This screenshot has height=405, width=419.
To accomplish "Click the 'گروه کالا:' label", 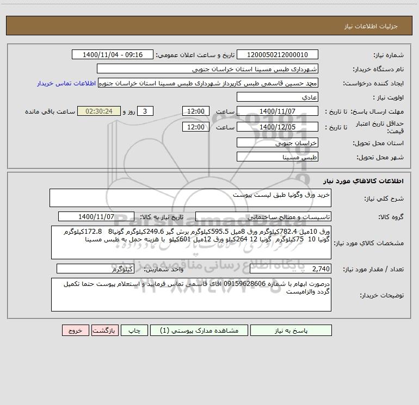I will tap(391, 217).
